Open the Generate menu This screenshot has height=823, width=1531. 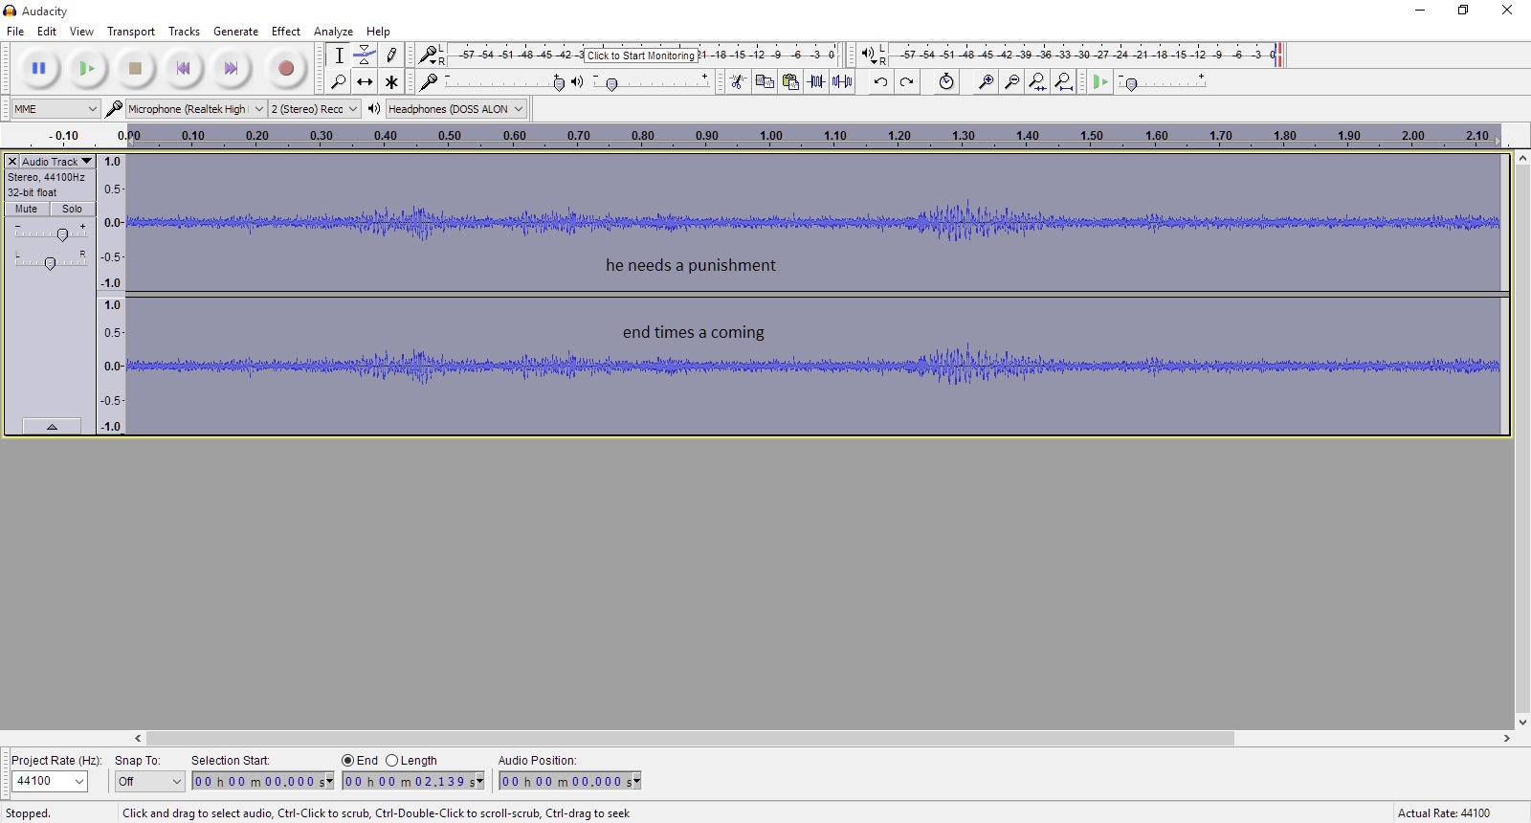[235, 32]
